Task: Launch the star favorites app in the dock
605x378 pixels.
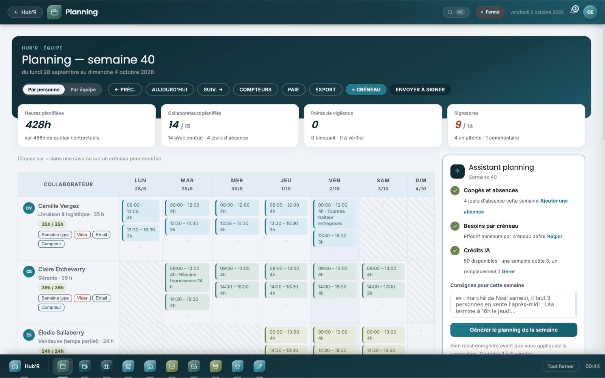Action: point(237,366)
